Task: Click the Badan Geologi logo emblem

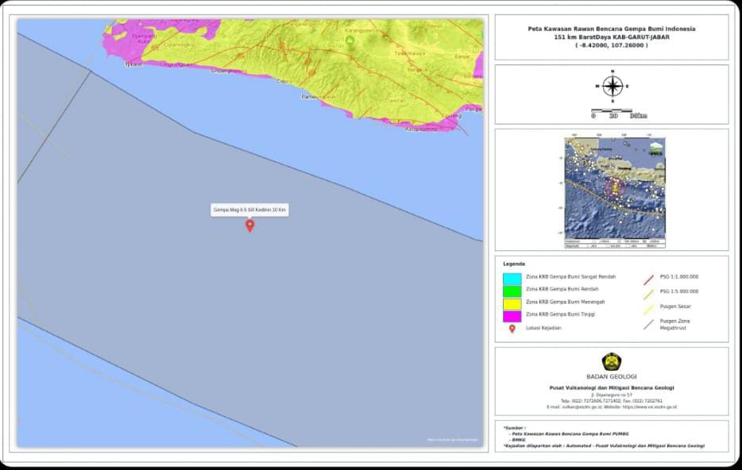Action: tap(611, 362)
